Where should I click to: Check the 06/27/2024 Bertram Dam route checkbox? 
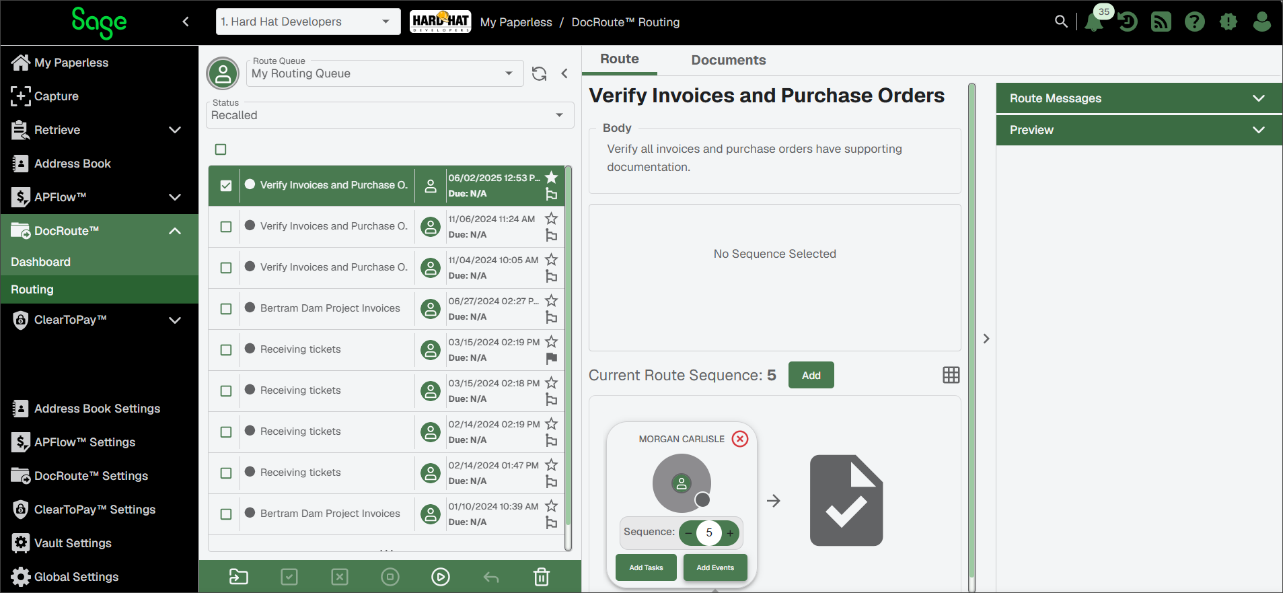click(226, 309)
